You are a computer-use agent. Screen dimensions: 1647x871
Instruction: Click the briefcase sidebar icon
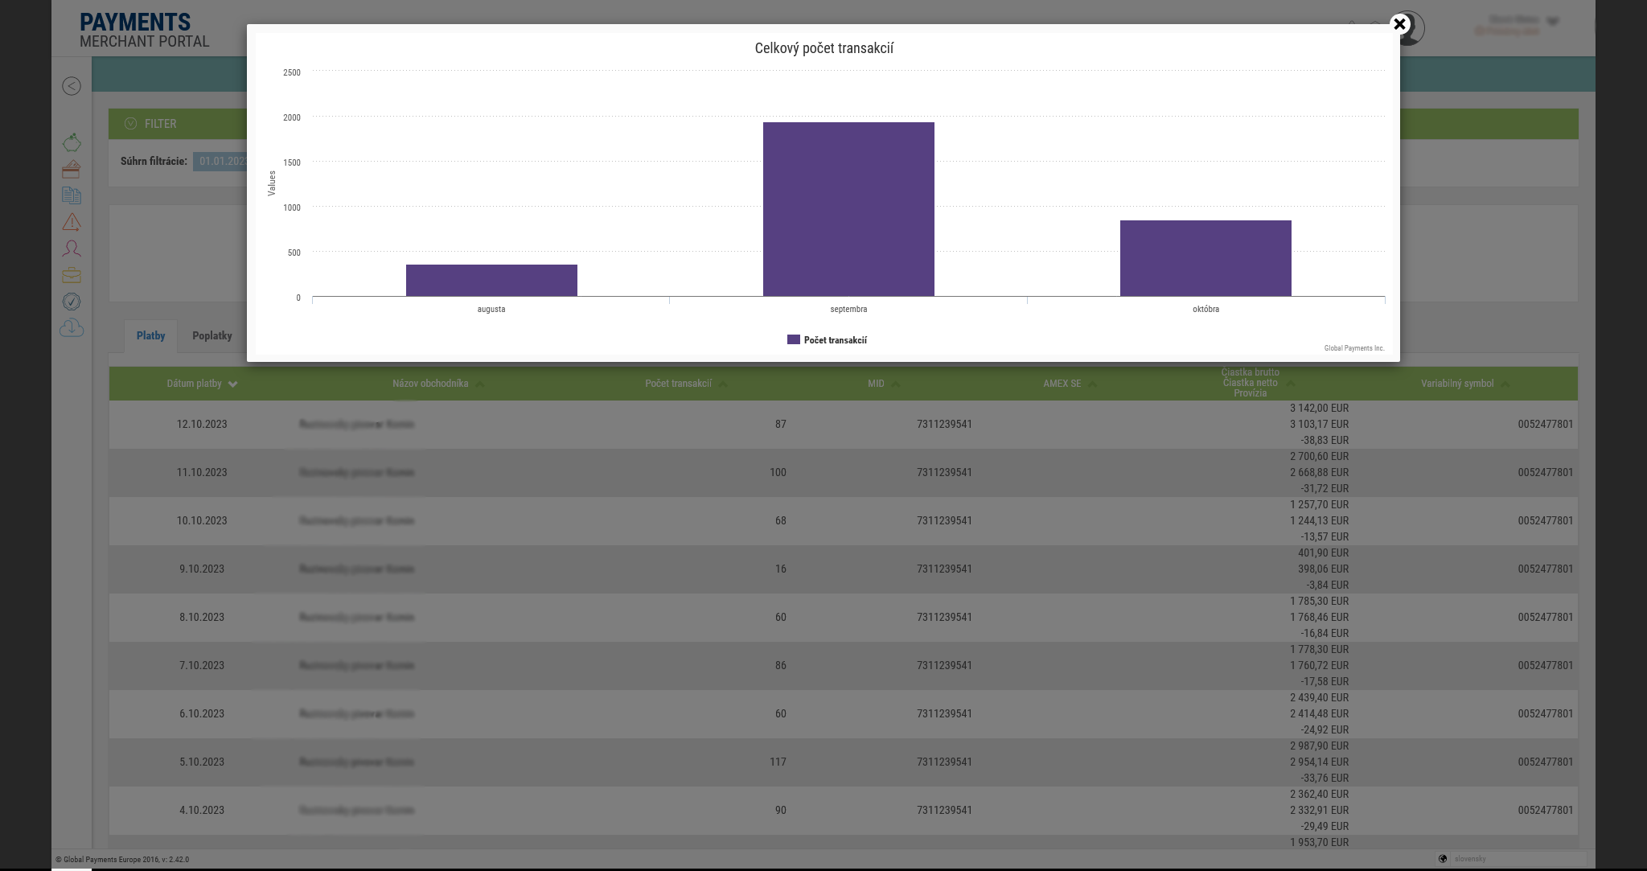click(72, 275)
